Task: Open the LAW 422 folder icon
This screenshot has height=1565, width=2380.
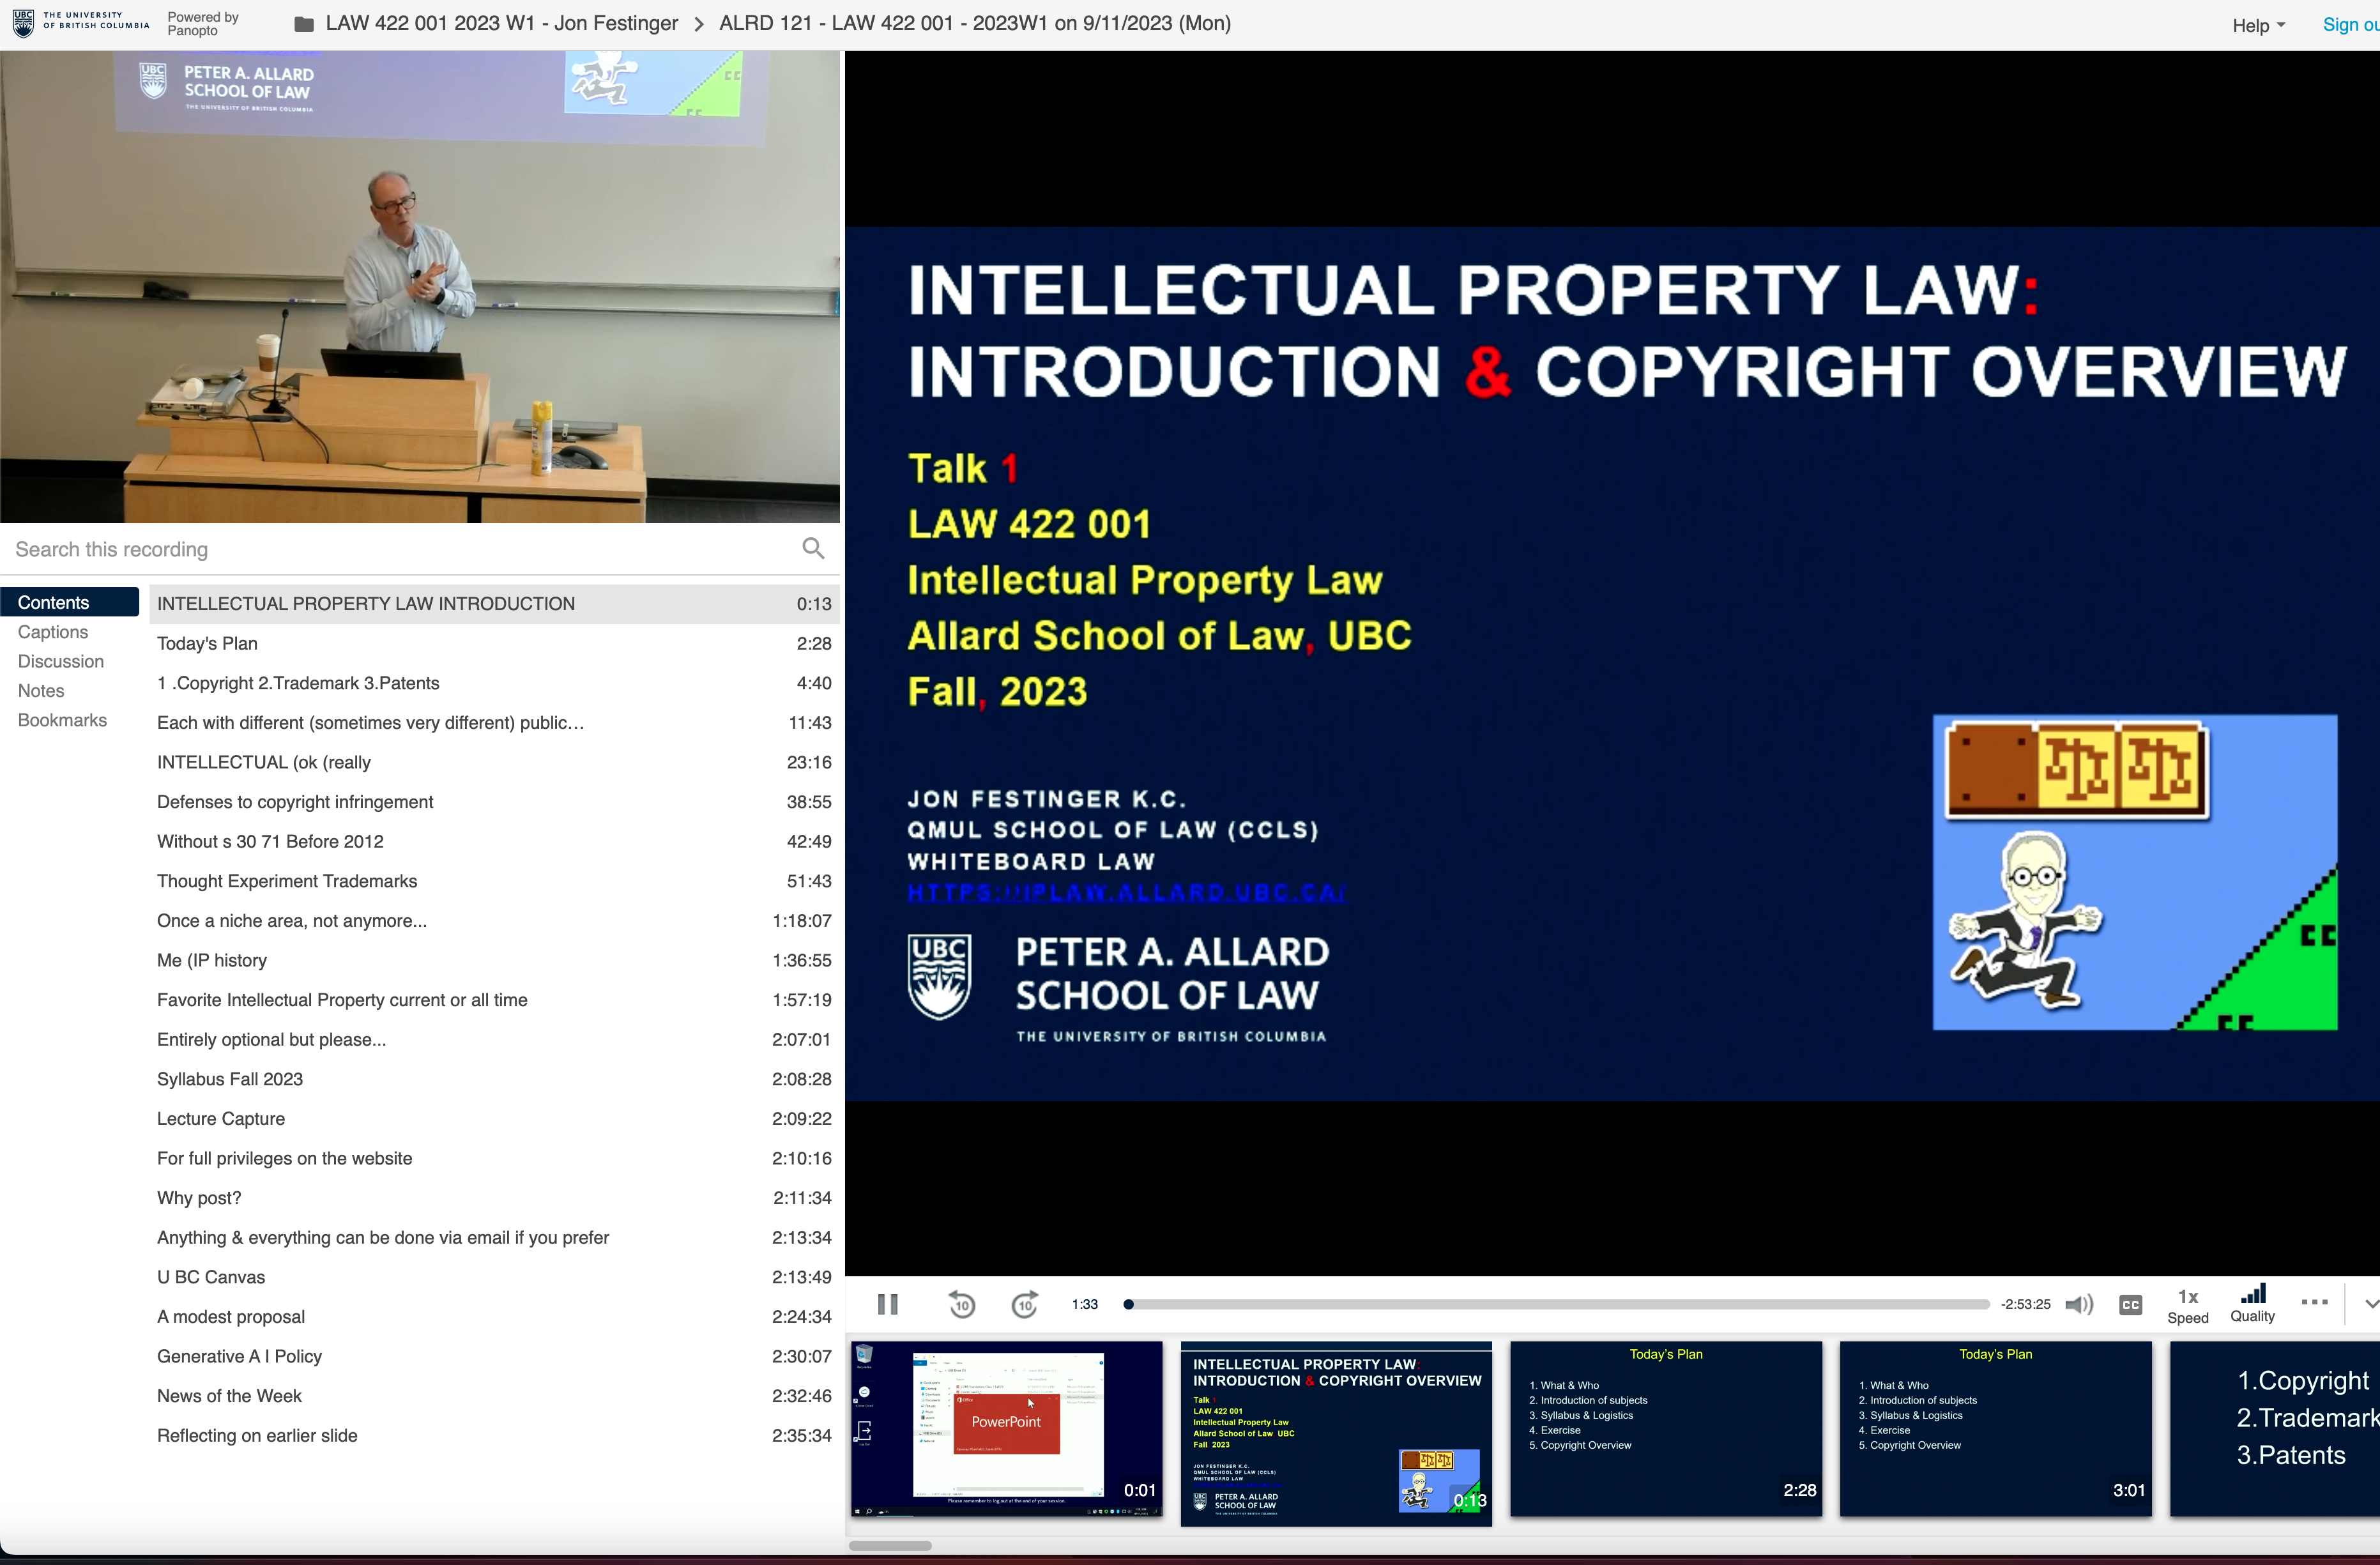Action: tap(304, 24)
